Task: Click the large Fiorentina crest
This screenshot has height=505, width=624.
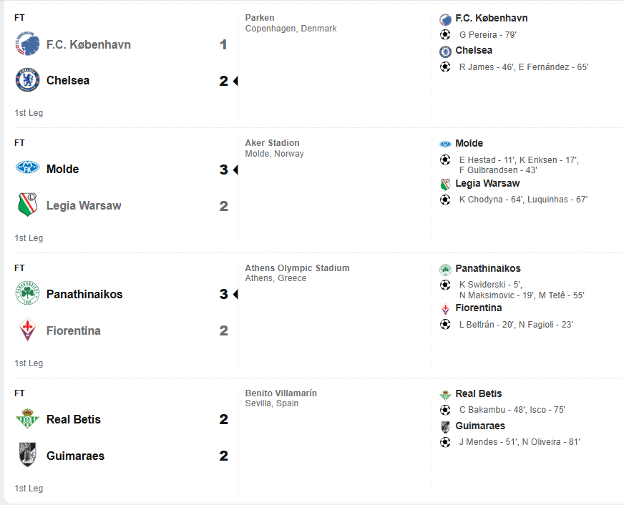Action: [27, 330]
